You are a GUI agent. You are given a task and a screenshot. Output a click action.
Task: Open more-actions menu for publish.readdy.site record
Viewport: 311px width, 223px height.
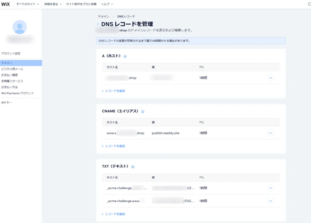(270, 133)
